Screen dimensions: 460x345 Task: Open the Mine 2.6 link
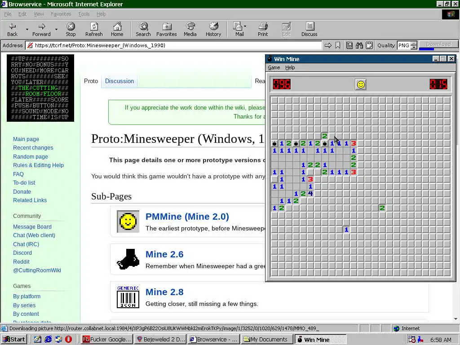(x=164, y=254)
